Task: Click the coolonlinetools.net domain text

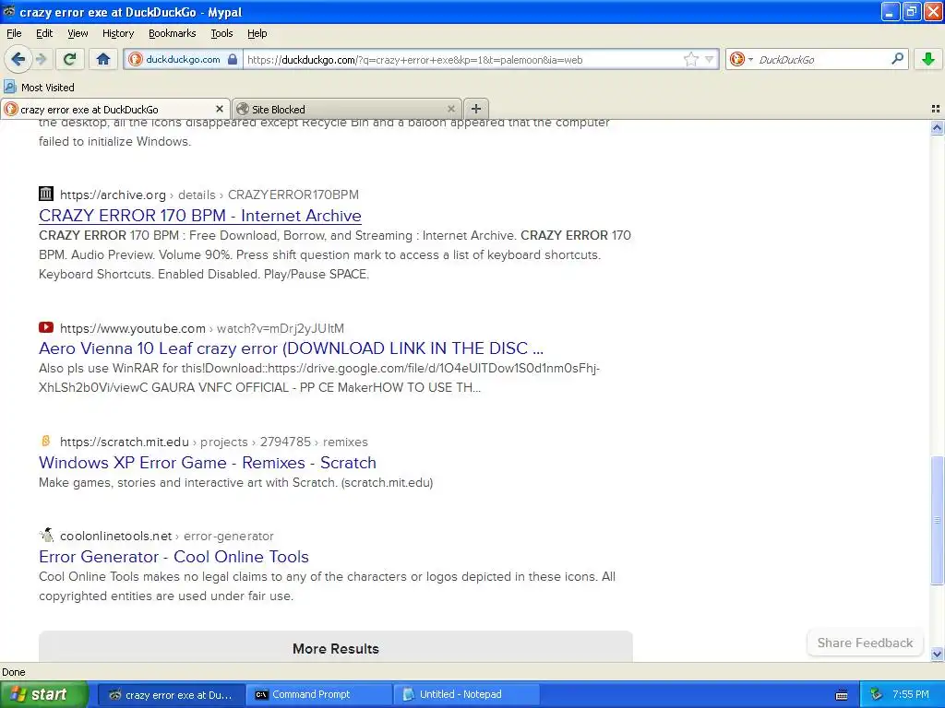Action: pyautogui.click(x=115, y=536)
